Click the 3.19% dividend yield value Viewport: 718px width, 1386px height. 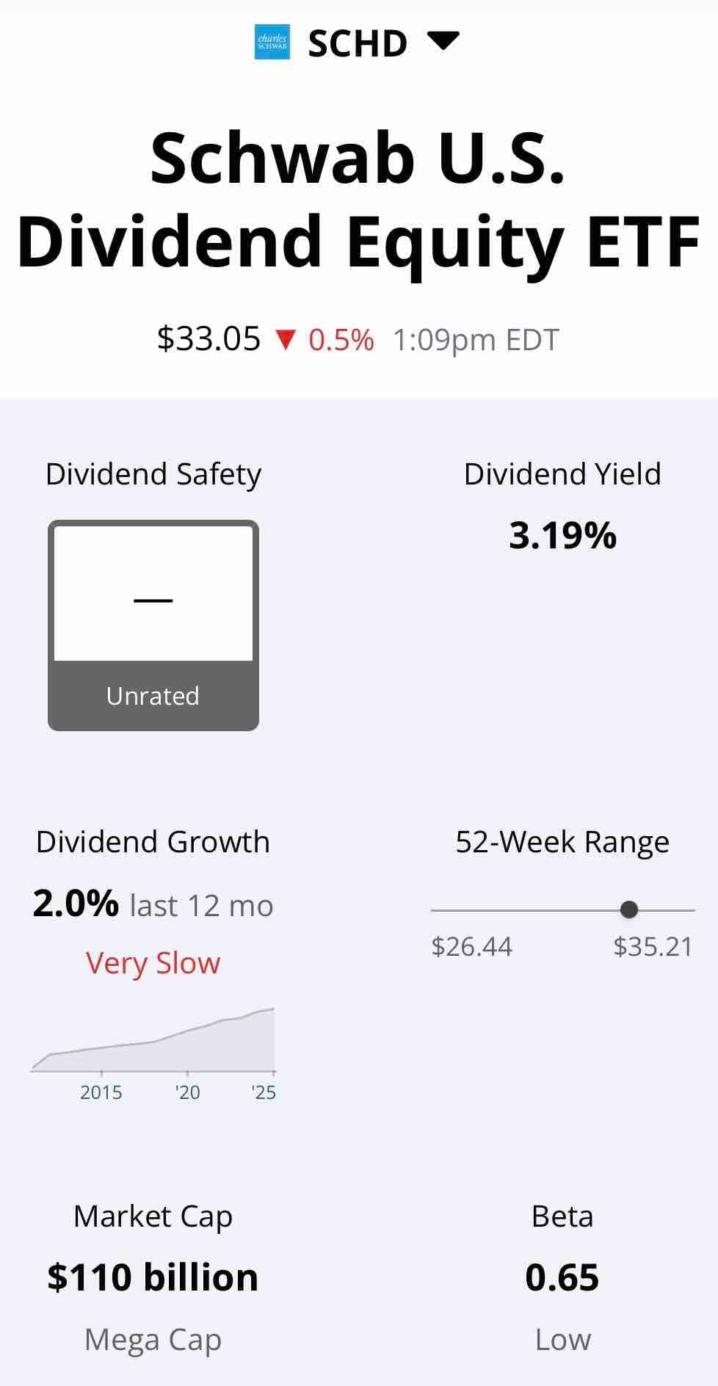562,535
